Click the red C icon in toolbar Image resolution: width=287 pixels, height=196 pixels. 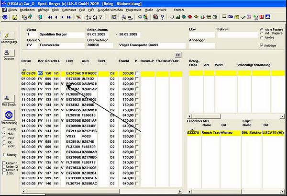[x=262, y=17]
